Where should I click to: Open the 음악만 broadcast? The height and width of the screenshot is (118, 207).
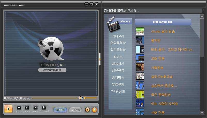coord(156,40)
